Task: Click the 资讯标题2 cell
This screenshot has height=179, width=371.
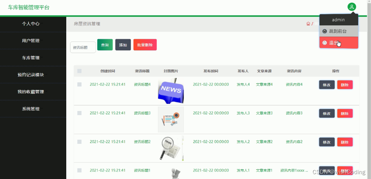Action: tap(142, 142)
